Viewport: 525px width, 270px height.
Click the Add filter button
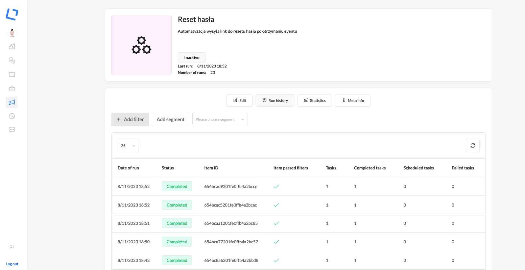(x=130, y=119)
